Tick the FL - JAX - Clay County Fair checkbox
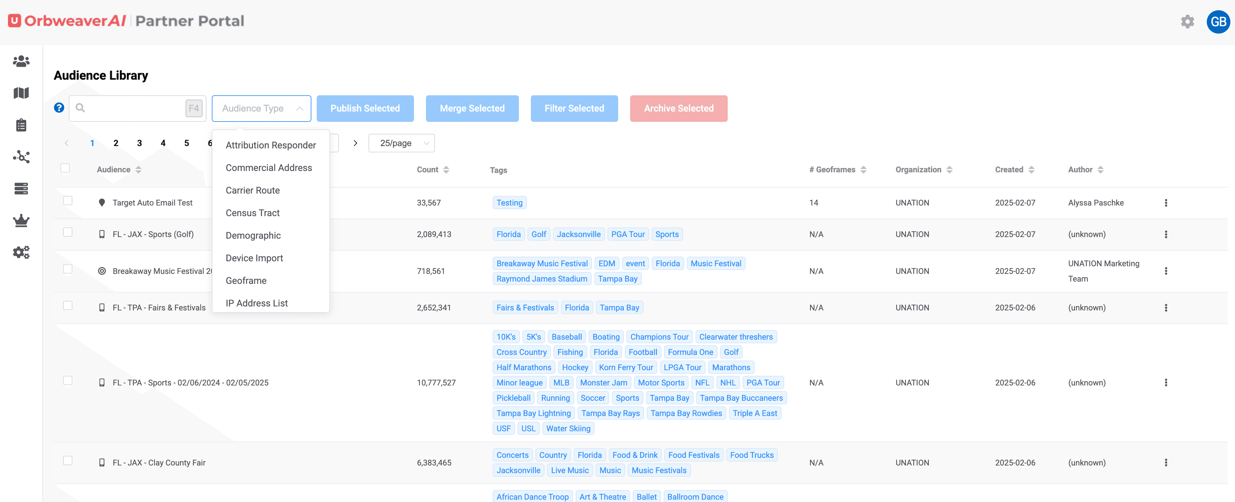This screenshot has height=502, width=1235. coord(68,460)
